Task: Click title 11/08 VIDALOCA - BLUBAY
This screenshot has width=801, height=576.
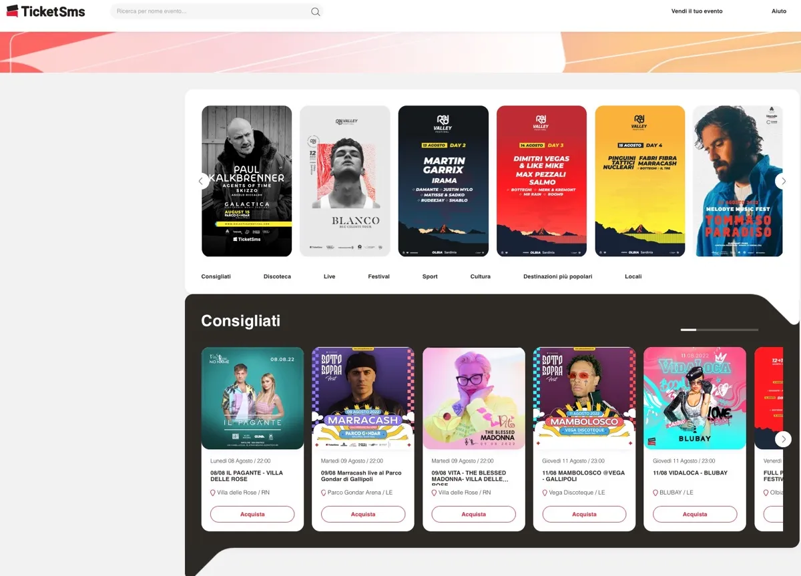Action: click(x=690, y=473)
